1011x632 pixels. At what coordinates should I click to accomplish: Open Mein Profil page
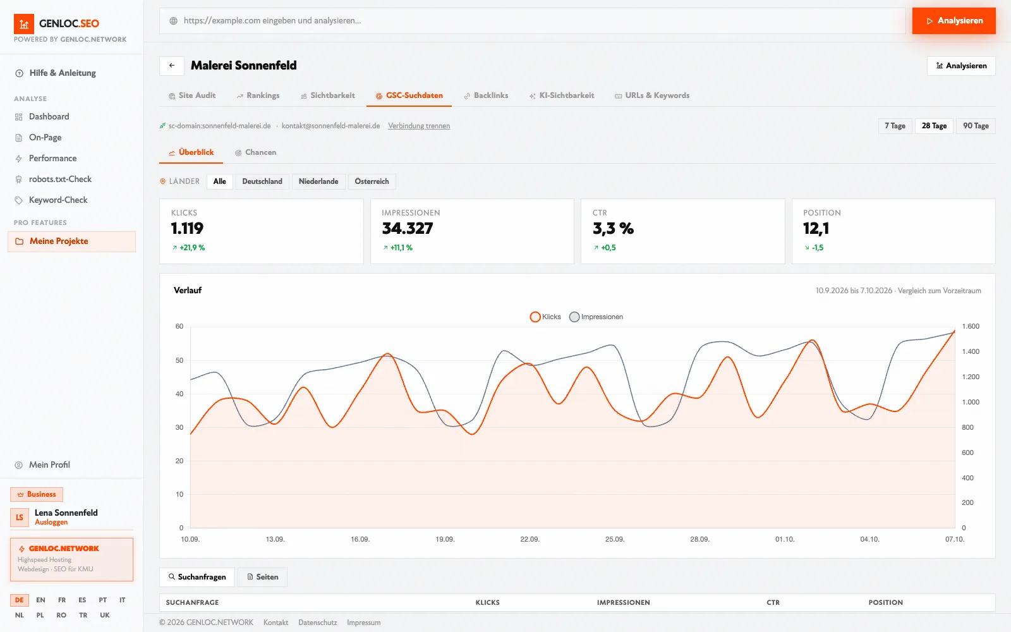coord(49,465)
